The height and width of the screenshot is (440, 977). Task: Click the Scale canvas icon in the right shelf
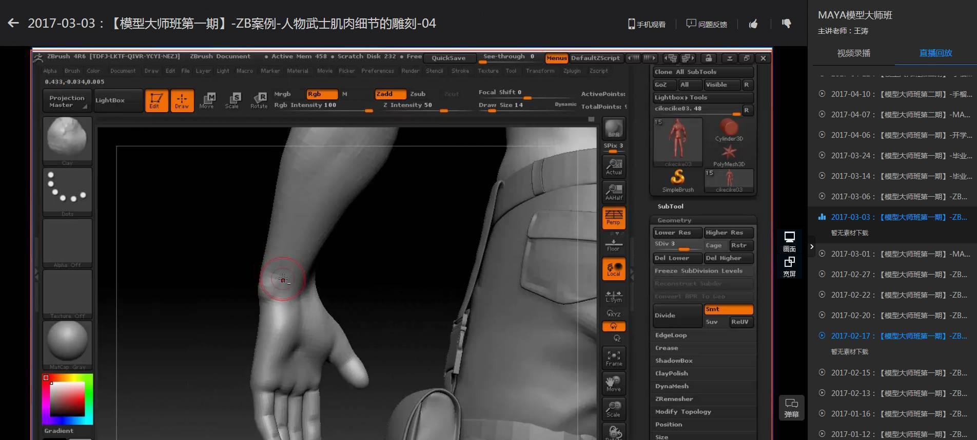click(614, 409)
